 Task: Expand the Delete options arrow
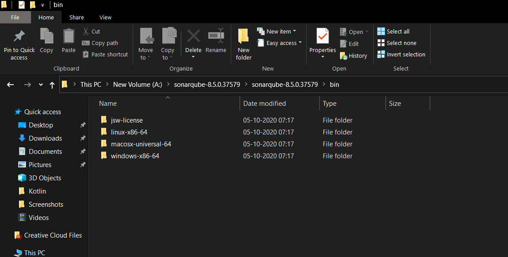(x=193, y=57)
